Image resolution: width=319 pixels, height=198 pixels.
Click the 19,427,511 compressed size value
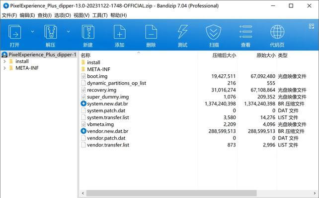224,76
